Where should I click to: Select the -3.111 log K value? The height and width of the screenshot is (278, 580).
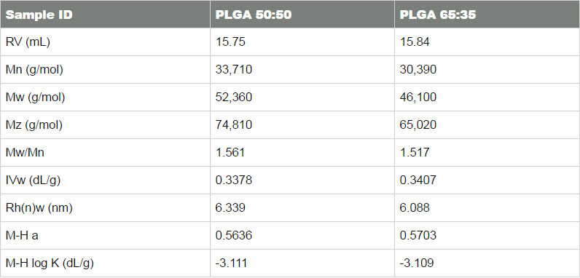[231, 263]
